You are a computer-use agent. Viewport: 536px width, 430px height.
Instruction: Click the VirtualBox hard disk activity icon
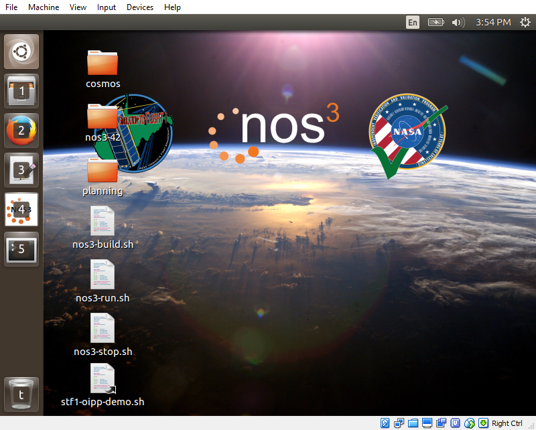click(385, 423)
